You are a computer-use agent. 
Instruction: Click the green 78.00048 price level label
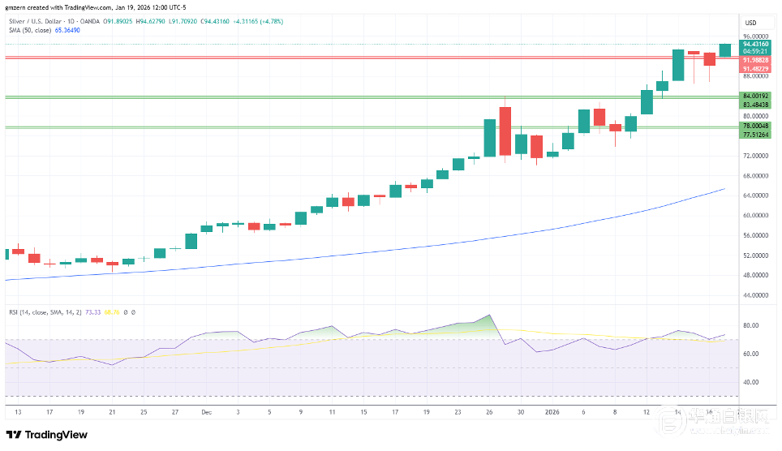pos(756,126)
